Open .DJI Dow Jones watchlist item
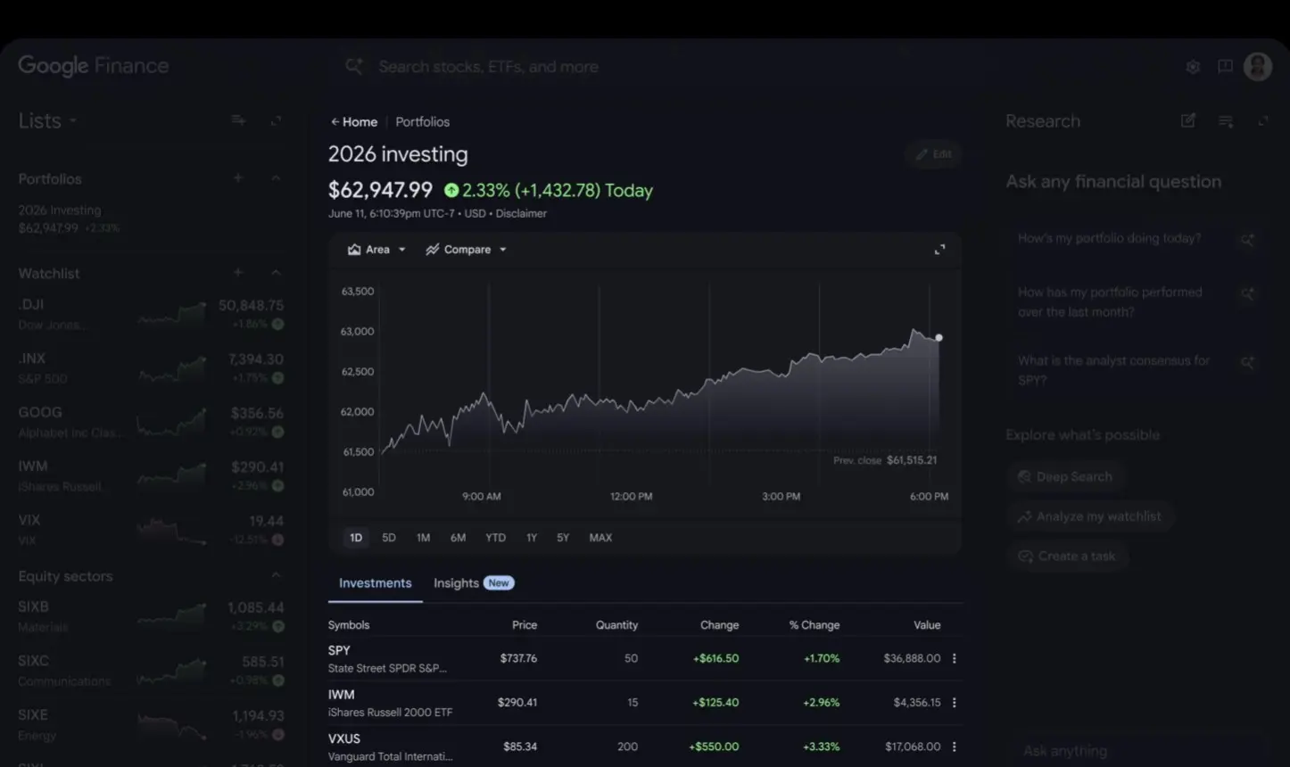The height and width of the screenshot is (767, 1290). [151, 314]
